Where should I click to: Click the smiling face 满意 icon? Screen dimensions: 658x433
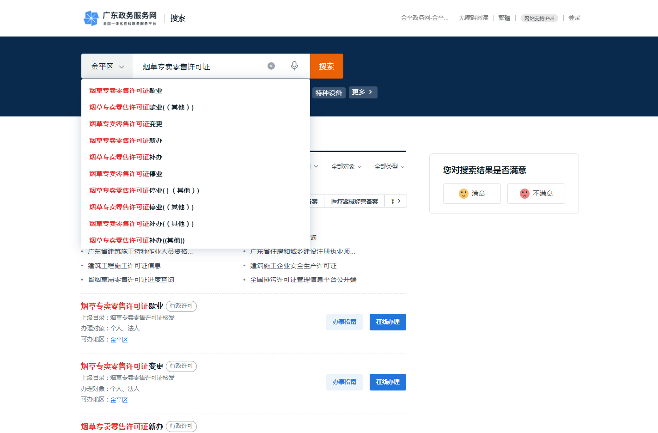tap(463, 194)
